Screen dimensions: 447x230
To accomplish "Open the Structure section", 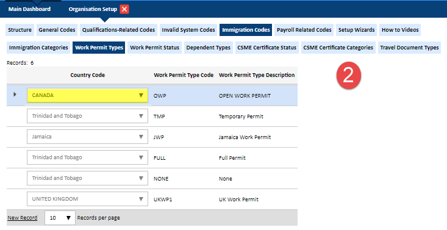I will point(20,30).
